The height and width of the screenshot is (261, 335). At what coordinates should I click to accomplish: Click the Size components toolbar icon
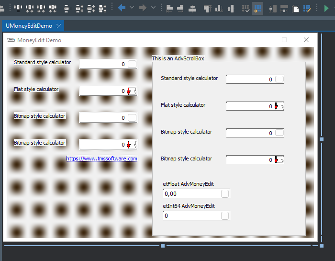click(x=273, y=9)
